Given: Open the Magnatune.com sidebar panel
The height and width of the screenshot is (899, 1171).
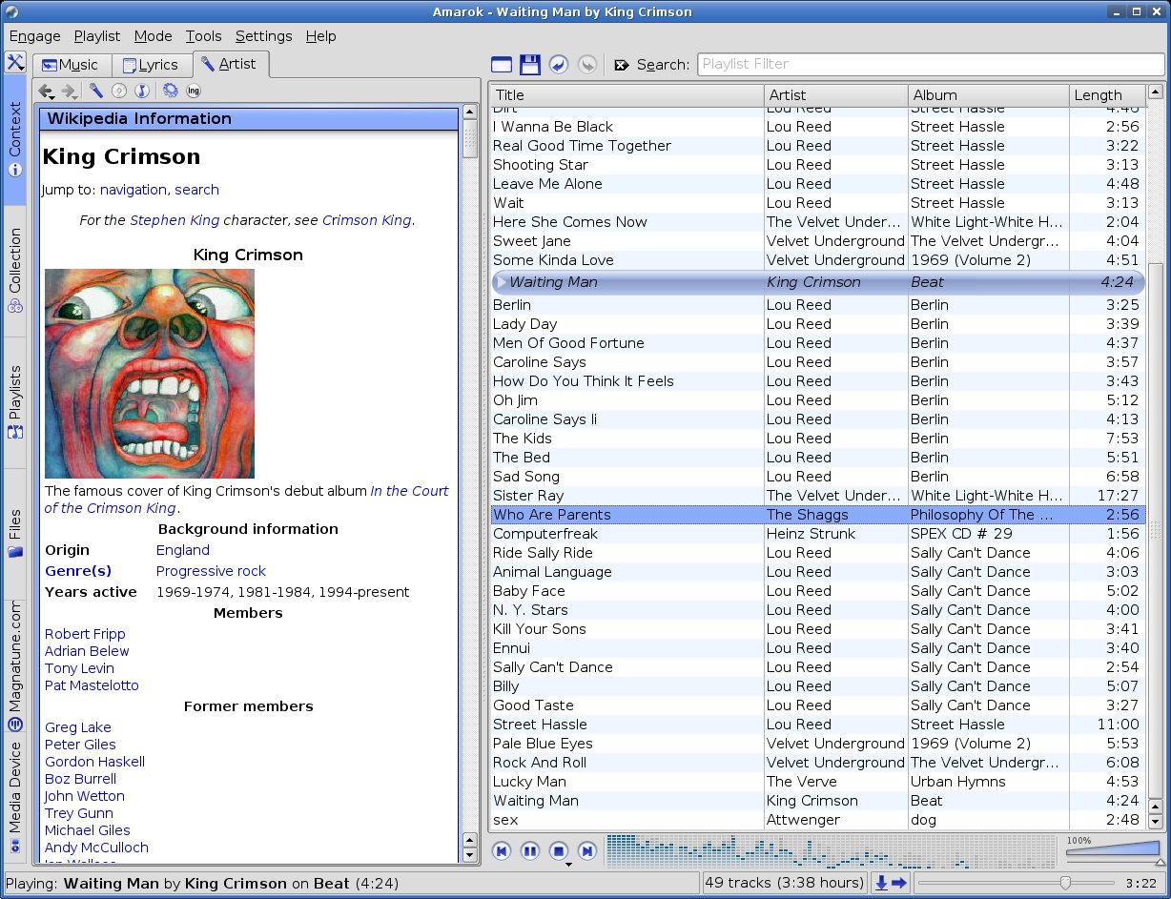Looking at the screenshot, I should click(x=14, y=665).
